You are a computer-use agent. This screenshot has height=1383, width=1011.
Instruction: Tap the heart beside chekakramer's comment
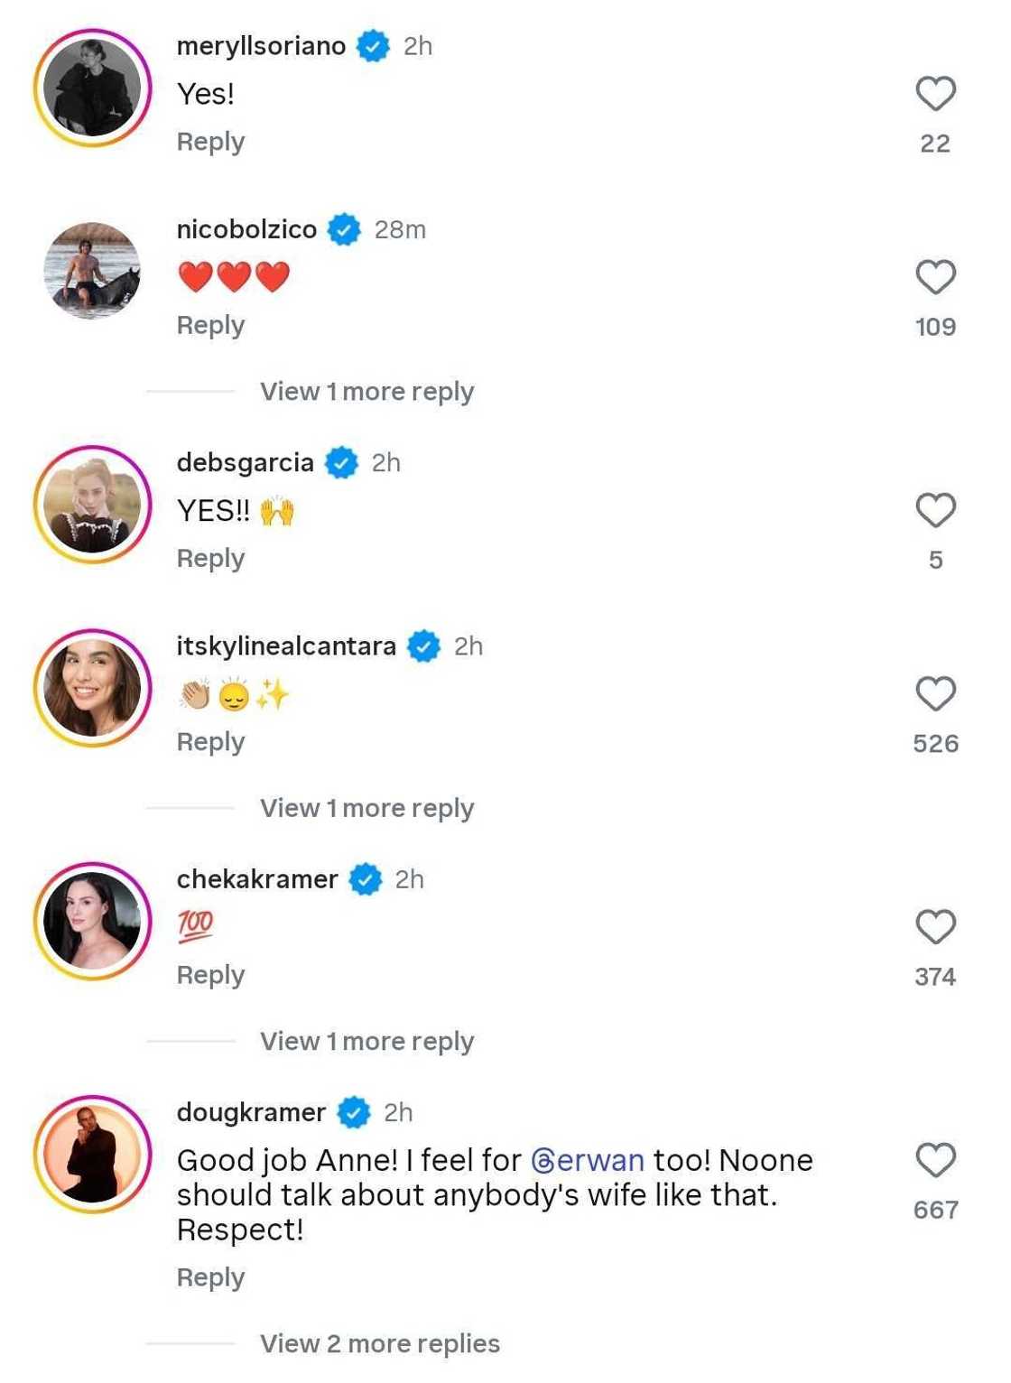tap(937, 926)
